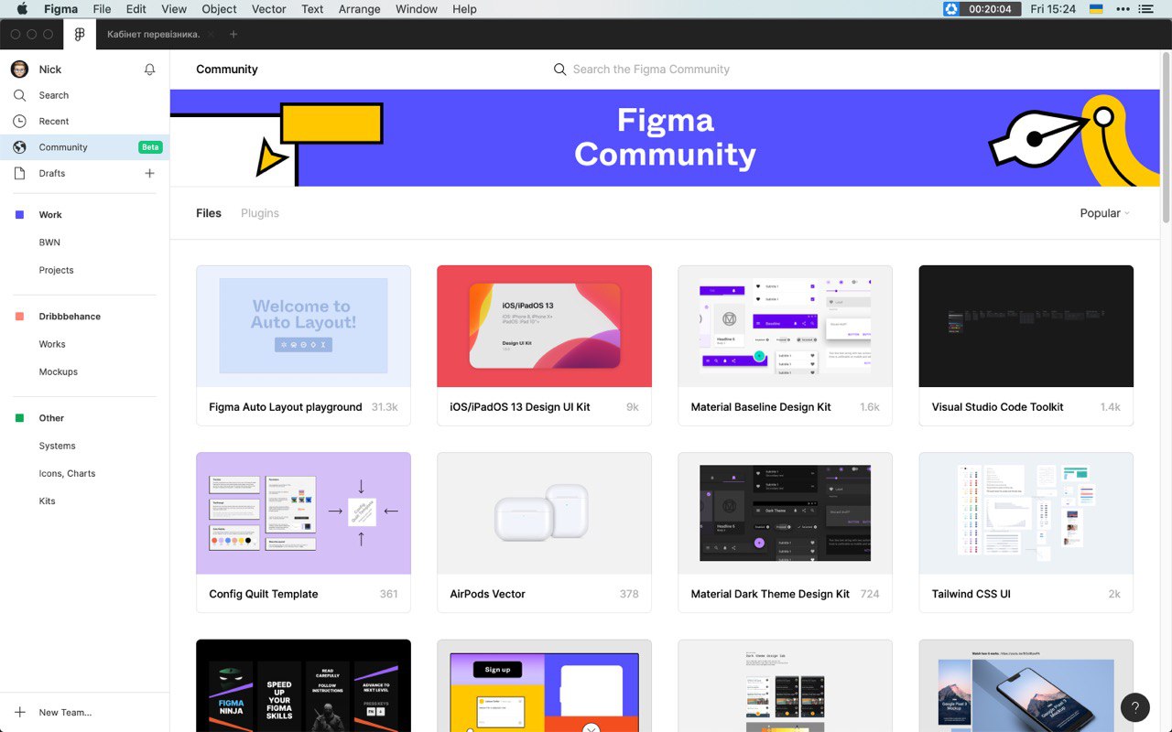Open the BWN project
Image resolution: width=1172 pixels, height=732 pixels.
(x=49, y=242)
